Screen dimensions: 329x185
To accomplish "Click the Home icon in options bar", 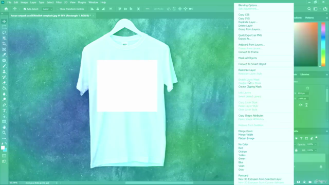I will [x=6, y=9].
